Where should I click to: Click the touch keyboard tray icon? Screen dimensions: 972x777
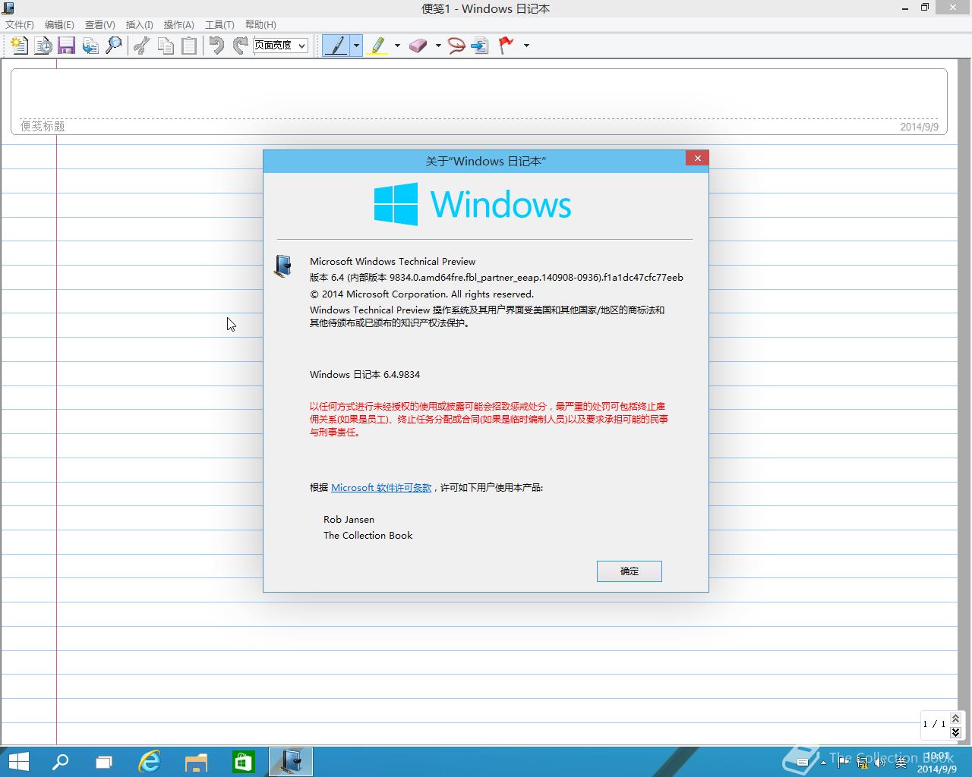(x=802, y=763)
